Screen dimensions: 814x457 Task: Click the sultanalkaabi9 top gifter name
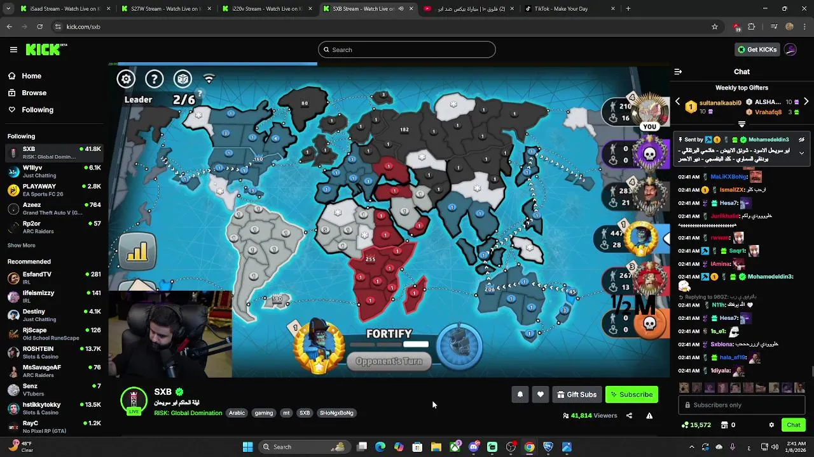coord(721,103)
